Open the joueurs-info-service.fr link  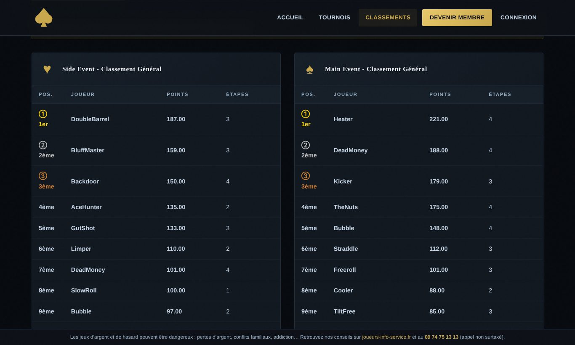coord(386,337)
